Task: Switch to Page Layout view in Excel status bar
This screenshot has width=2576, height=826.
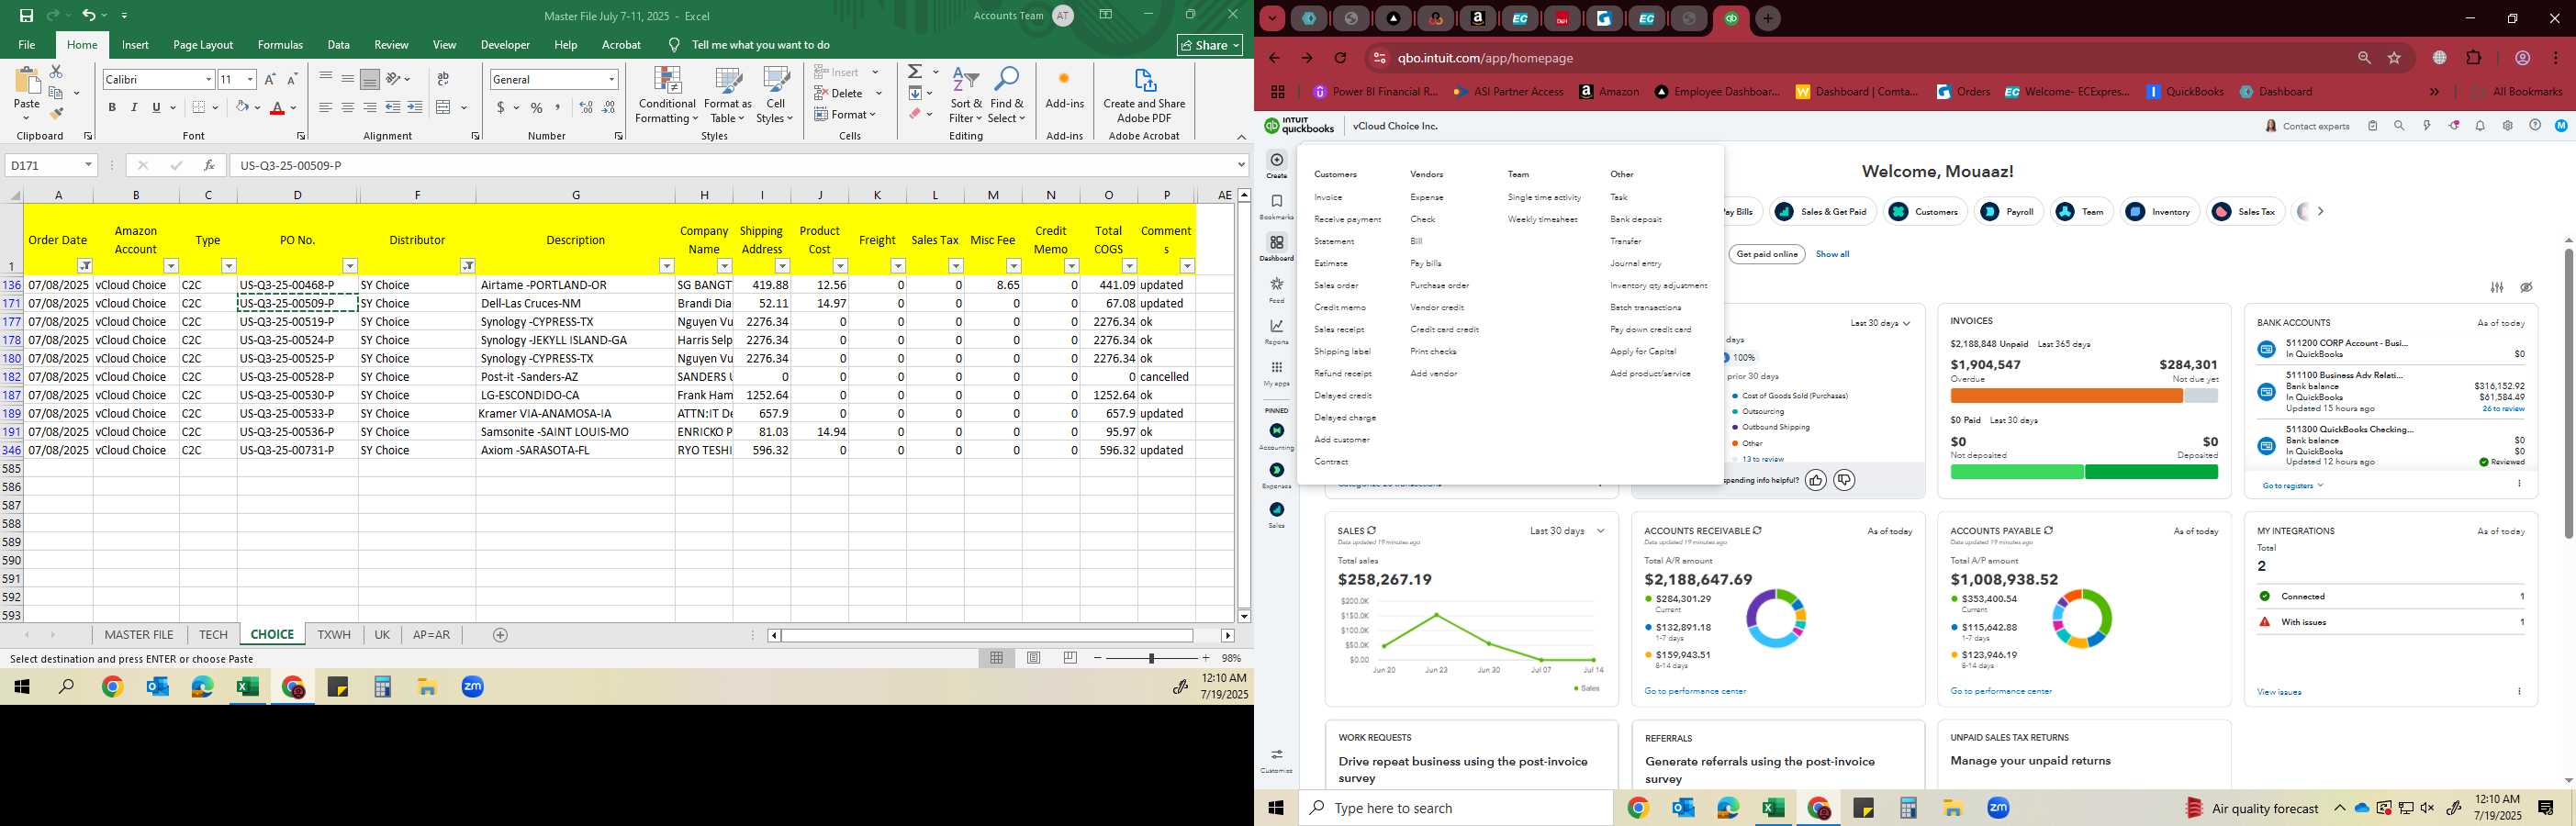Action: [1034, 658]
